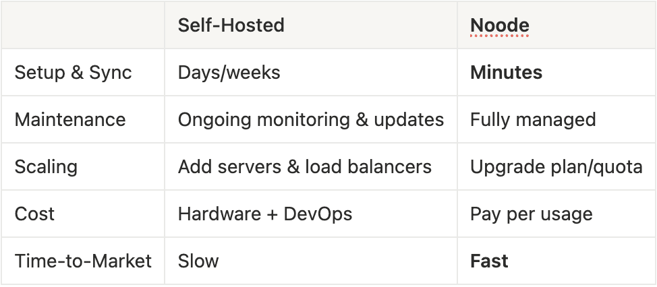
Task: Select the 'Fully managed' cell
Action: (x=532, y=120)
